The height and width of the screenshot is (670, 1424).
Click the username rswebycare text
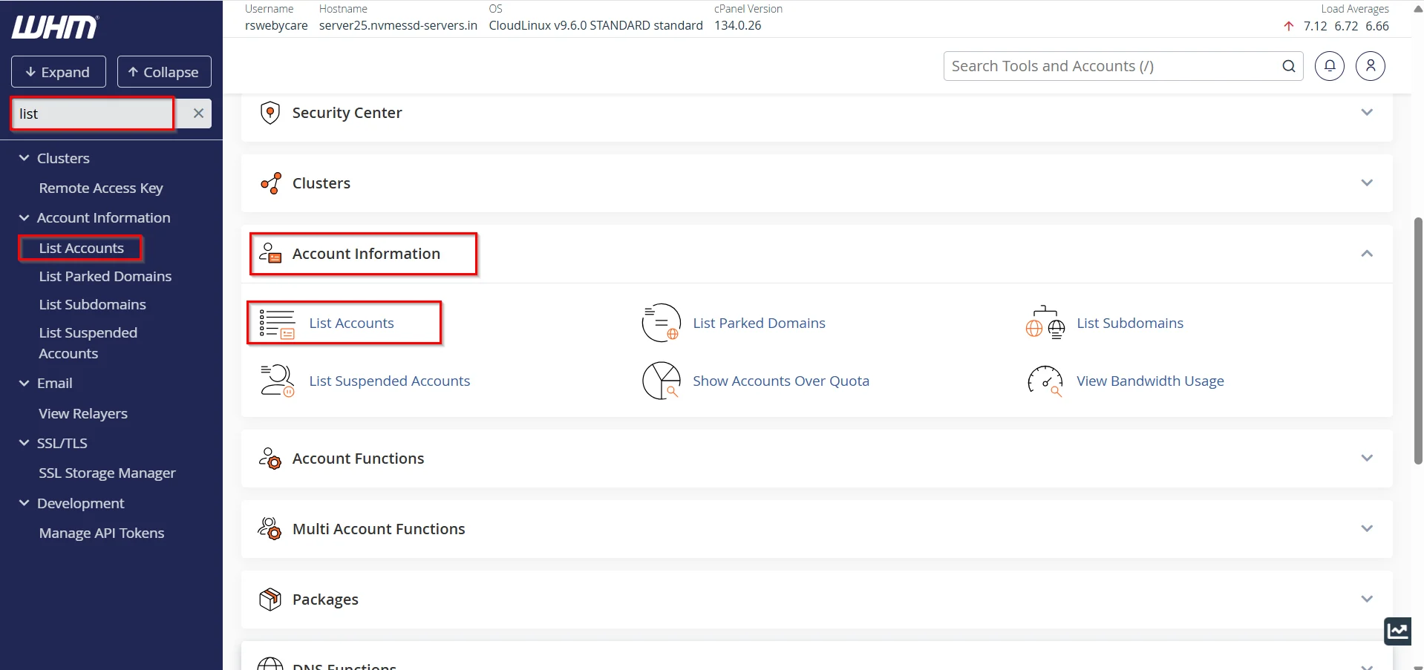[x=276, y=25]
